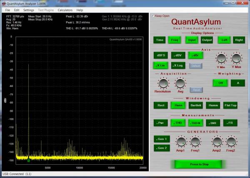Image resolution: width=250 pixels, height=178 pixels.
Task: Enable generator Gen 1
Action: [x=162, y=139]
